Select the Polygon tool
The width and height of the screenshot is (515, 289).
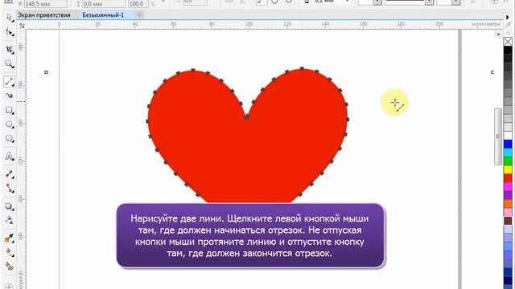point(9,138)
